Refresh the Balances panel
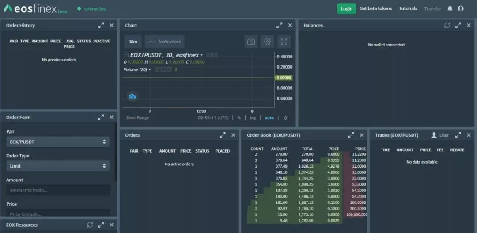Image resolution: width=477 pixels, height=233 pixels. 447,25
